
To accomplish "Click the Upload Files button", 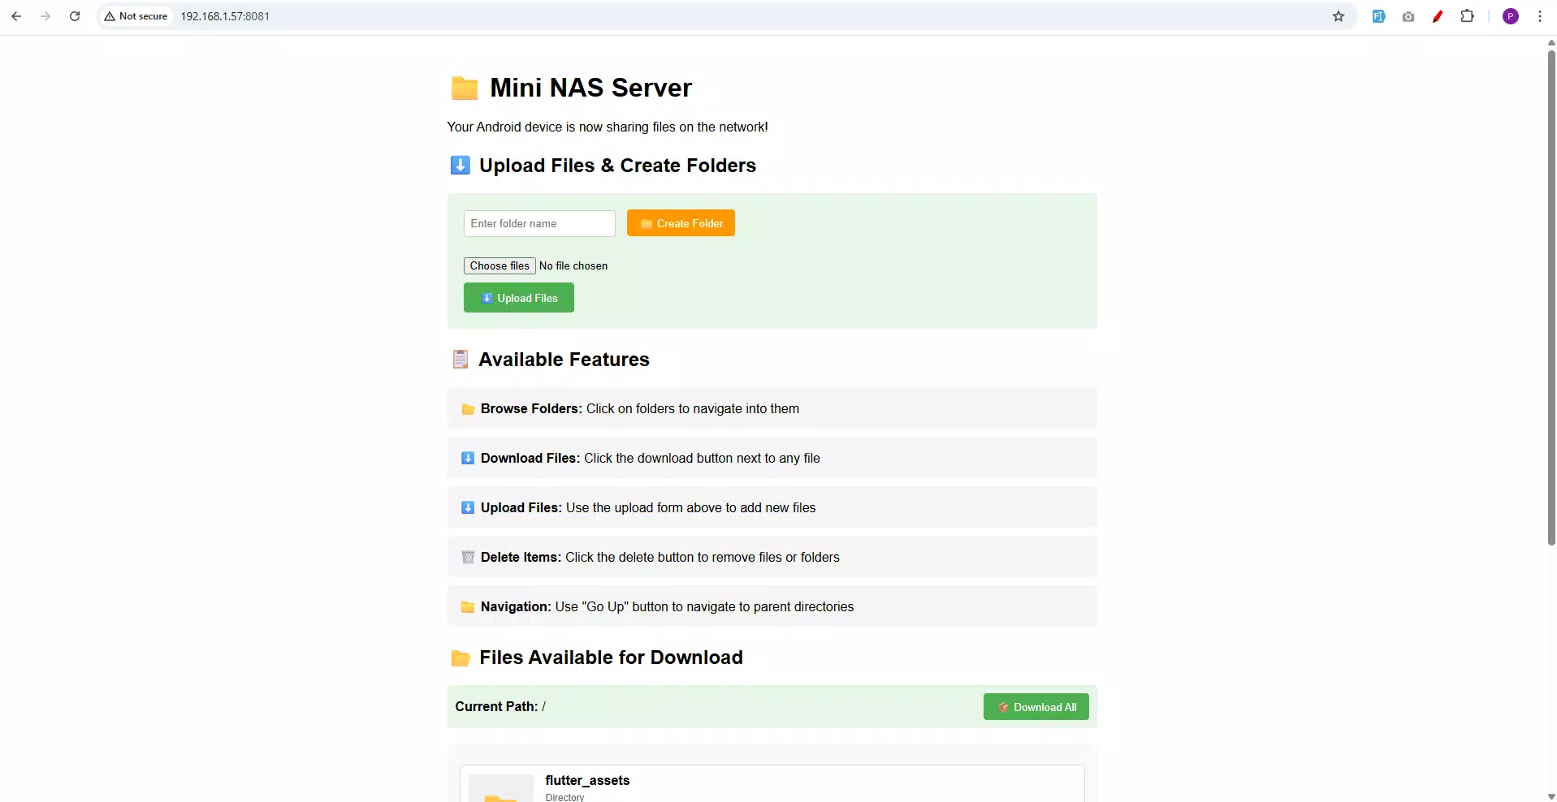I will [519, 298].
